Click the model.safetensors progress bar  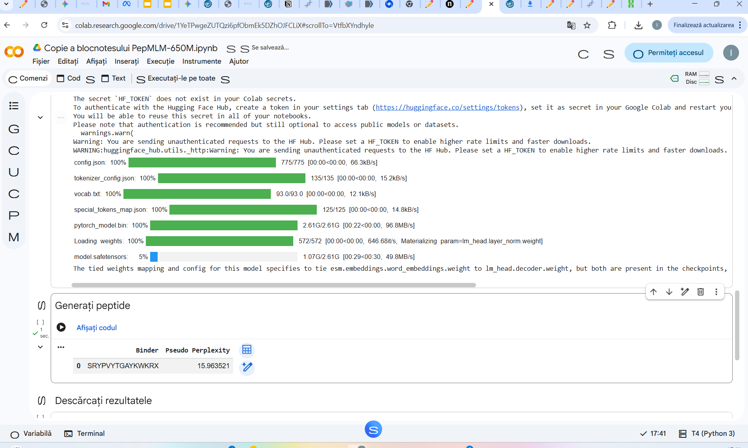(x=224, y=257)
